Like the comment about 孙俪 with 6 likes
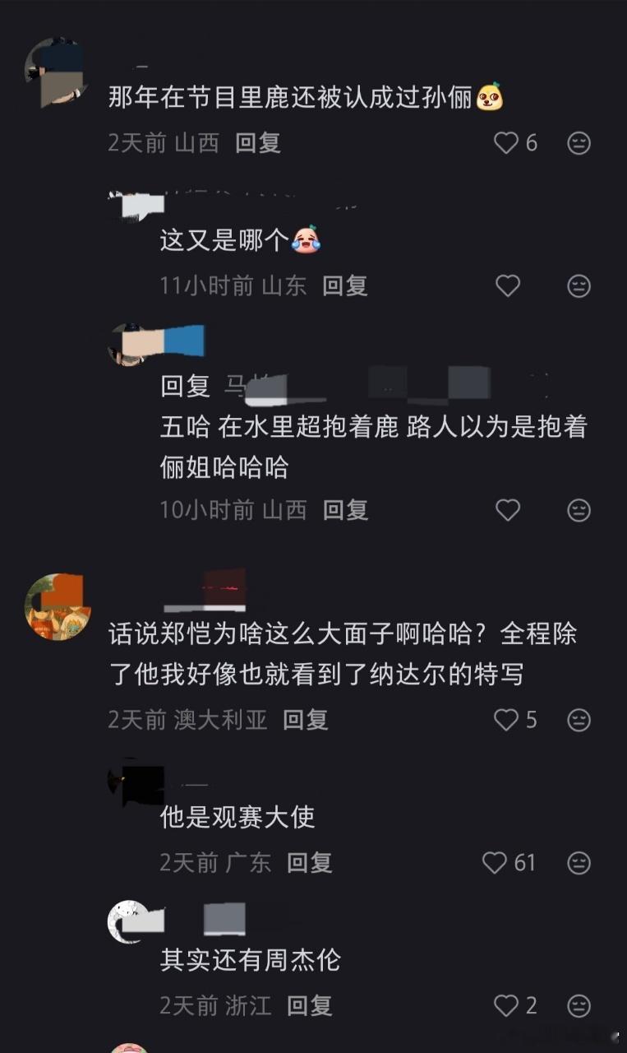Screen dimensions: 627x1053 tap(506, 143)
